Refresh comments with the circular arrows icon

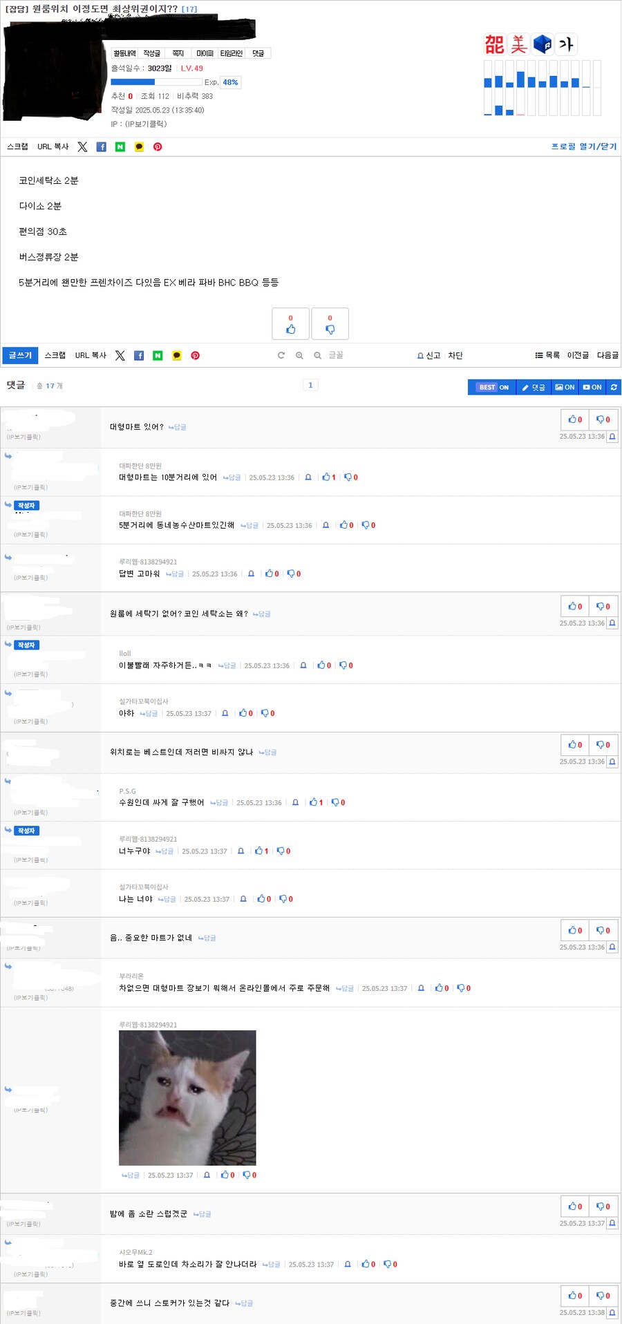click(x=614, y=387)
